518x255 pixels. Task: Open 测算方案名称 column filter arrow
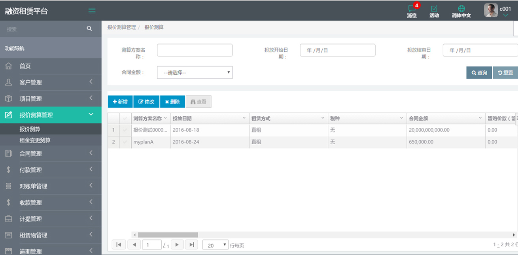pyautogui.click(x=165, y=118)
